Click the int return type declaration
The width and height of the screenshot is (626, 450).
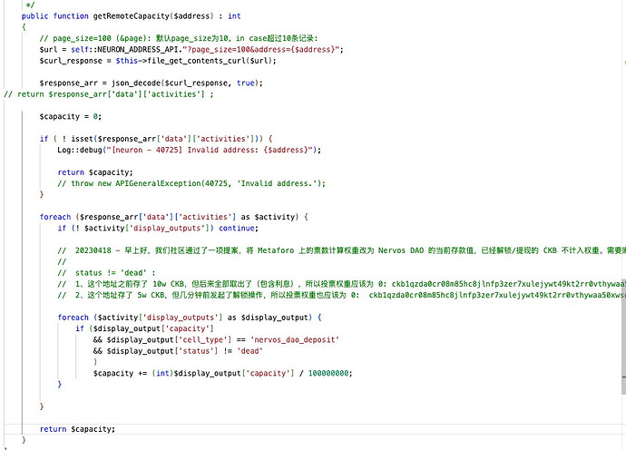(234, 15)
